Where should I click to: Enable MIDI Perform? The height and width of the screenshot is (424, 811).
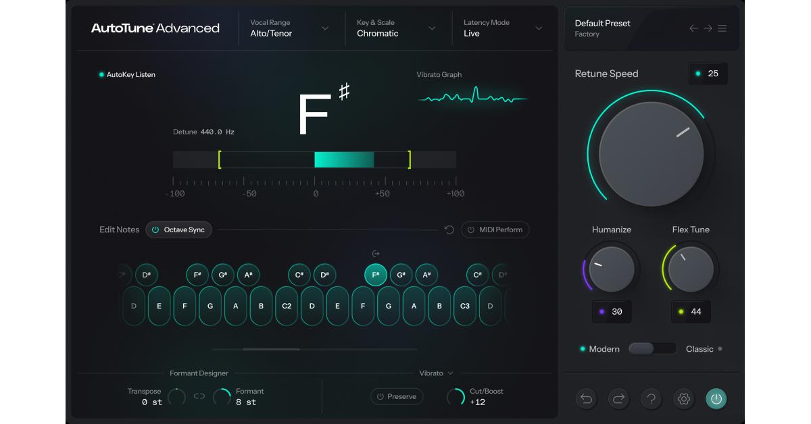(495, 230)
